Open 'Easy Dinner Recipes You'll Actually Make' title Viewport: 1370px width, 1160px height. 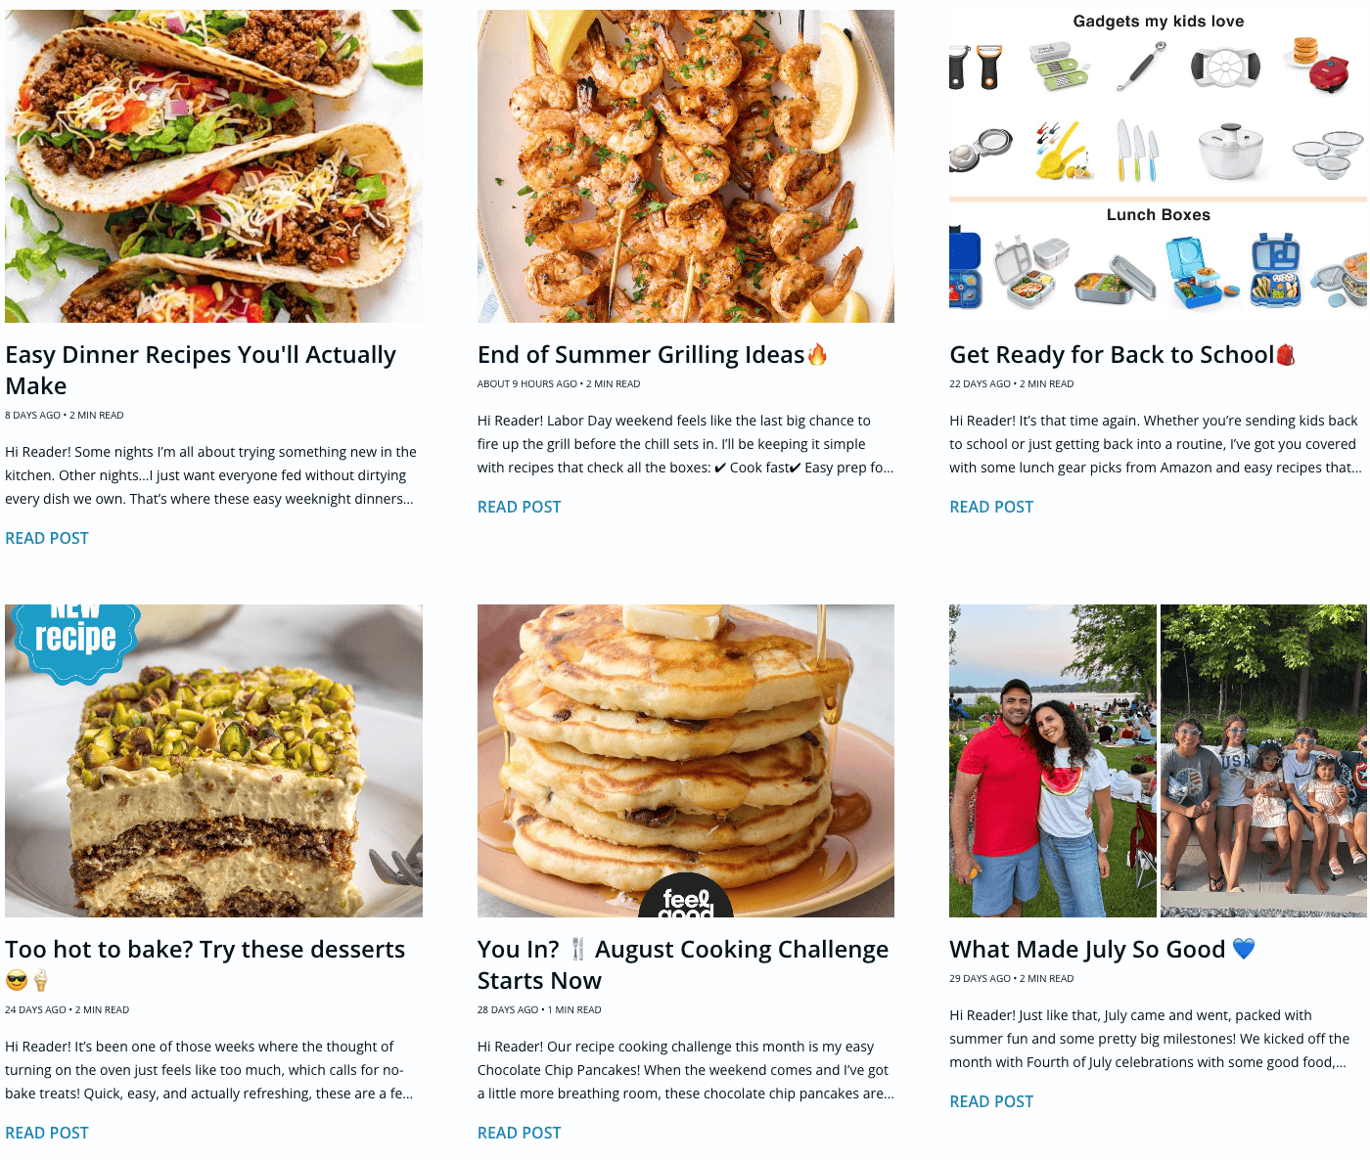pos(201,370)
